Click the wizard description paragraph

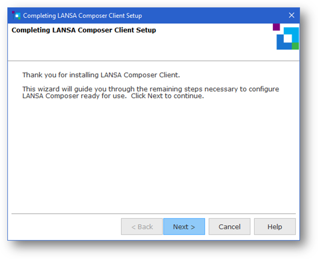pos(150,93)
